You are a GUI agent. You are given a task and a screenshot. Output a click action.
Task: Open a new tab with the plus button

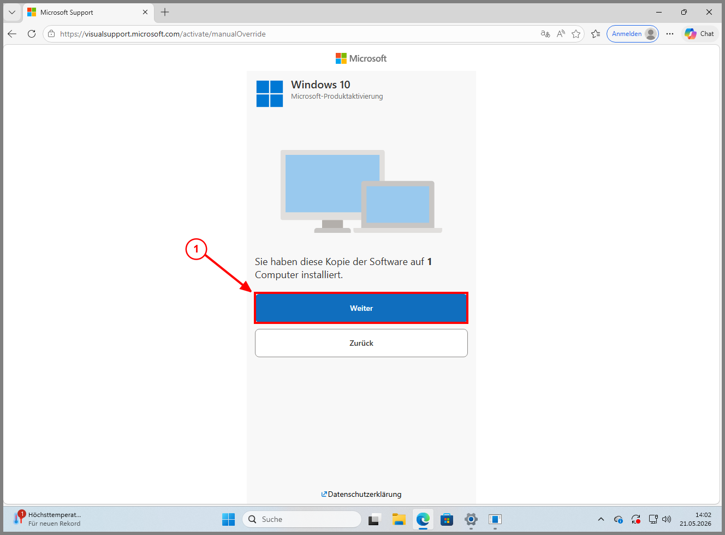(165, 12)
